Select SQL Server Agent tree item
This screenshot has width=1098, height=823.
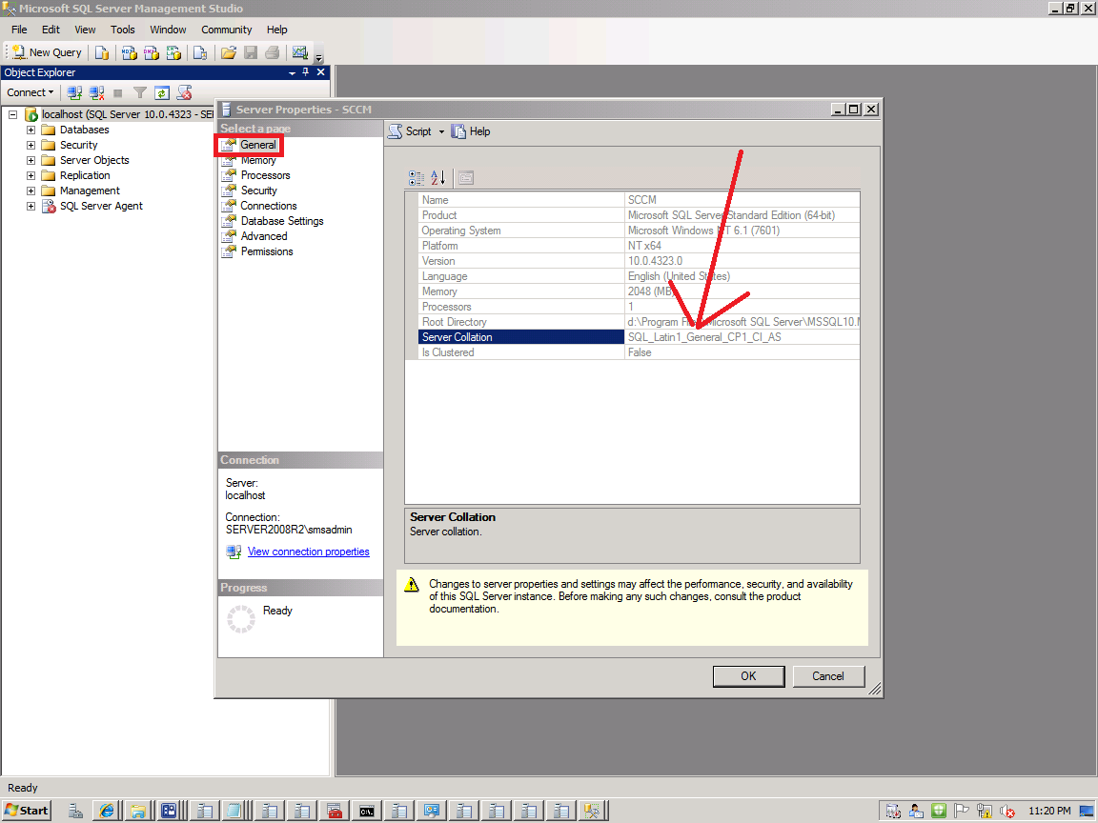[x=101, y=206]
